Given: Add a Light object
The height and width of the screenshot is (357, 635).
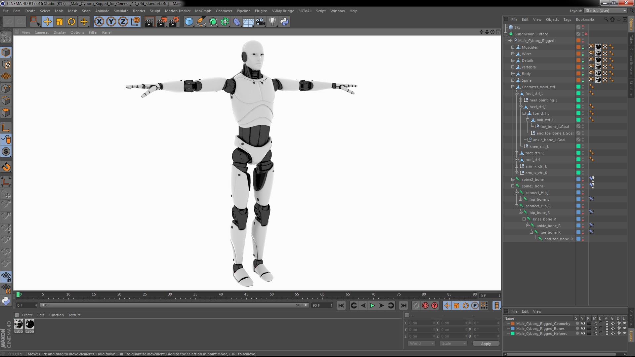Looking at the screenshot, I should (273, 22).
